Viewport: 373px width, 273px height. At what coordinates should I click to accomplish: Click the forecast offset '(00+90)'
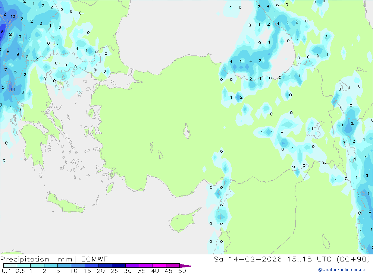354,259
